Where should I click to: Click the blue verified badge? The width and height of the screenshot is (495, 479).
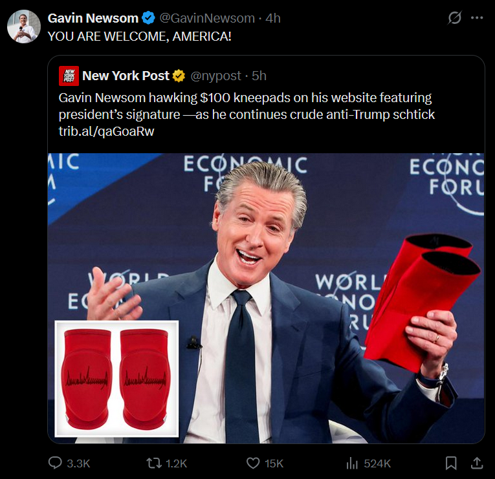(148, 18)
